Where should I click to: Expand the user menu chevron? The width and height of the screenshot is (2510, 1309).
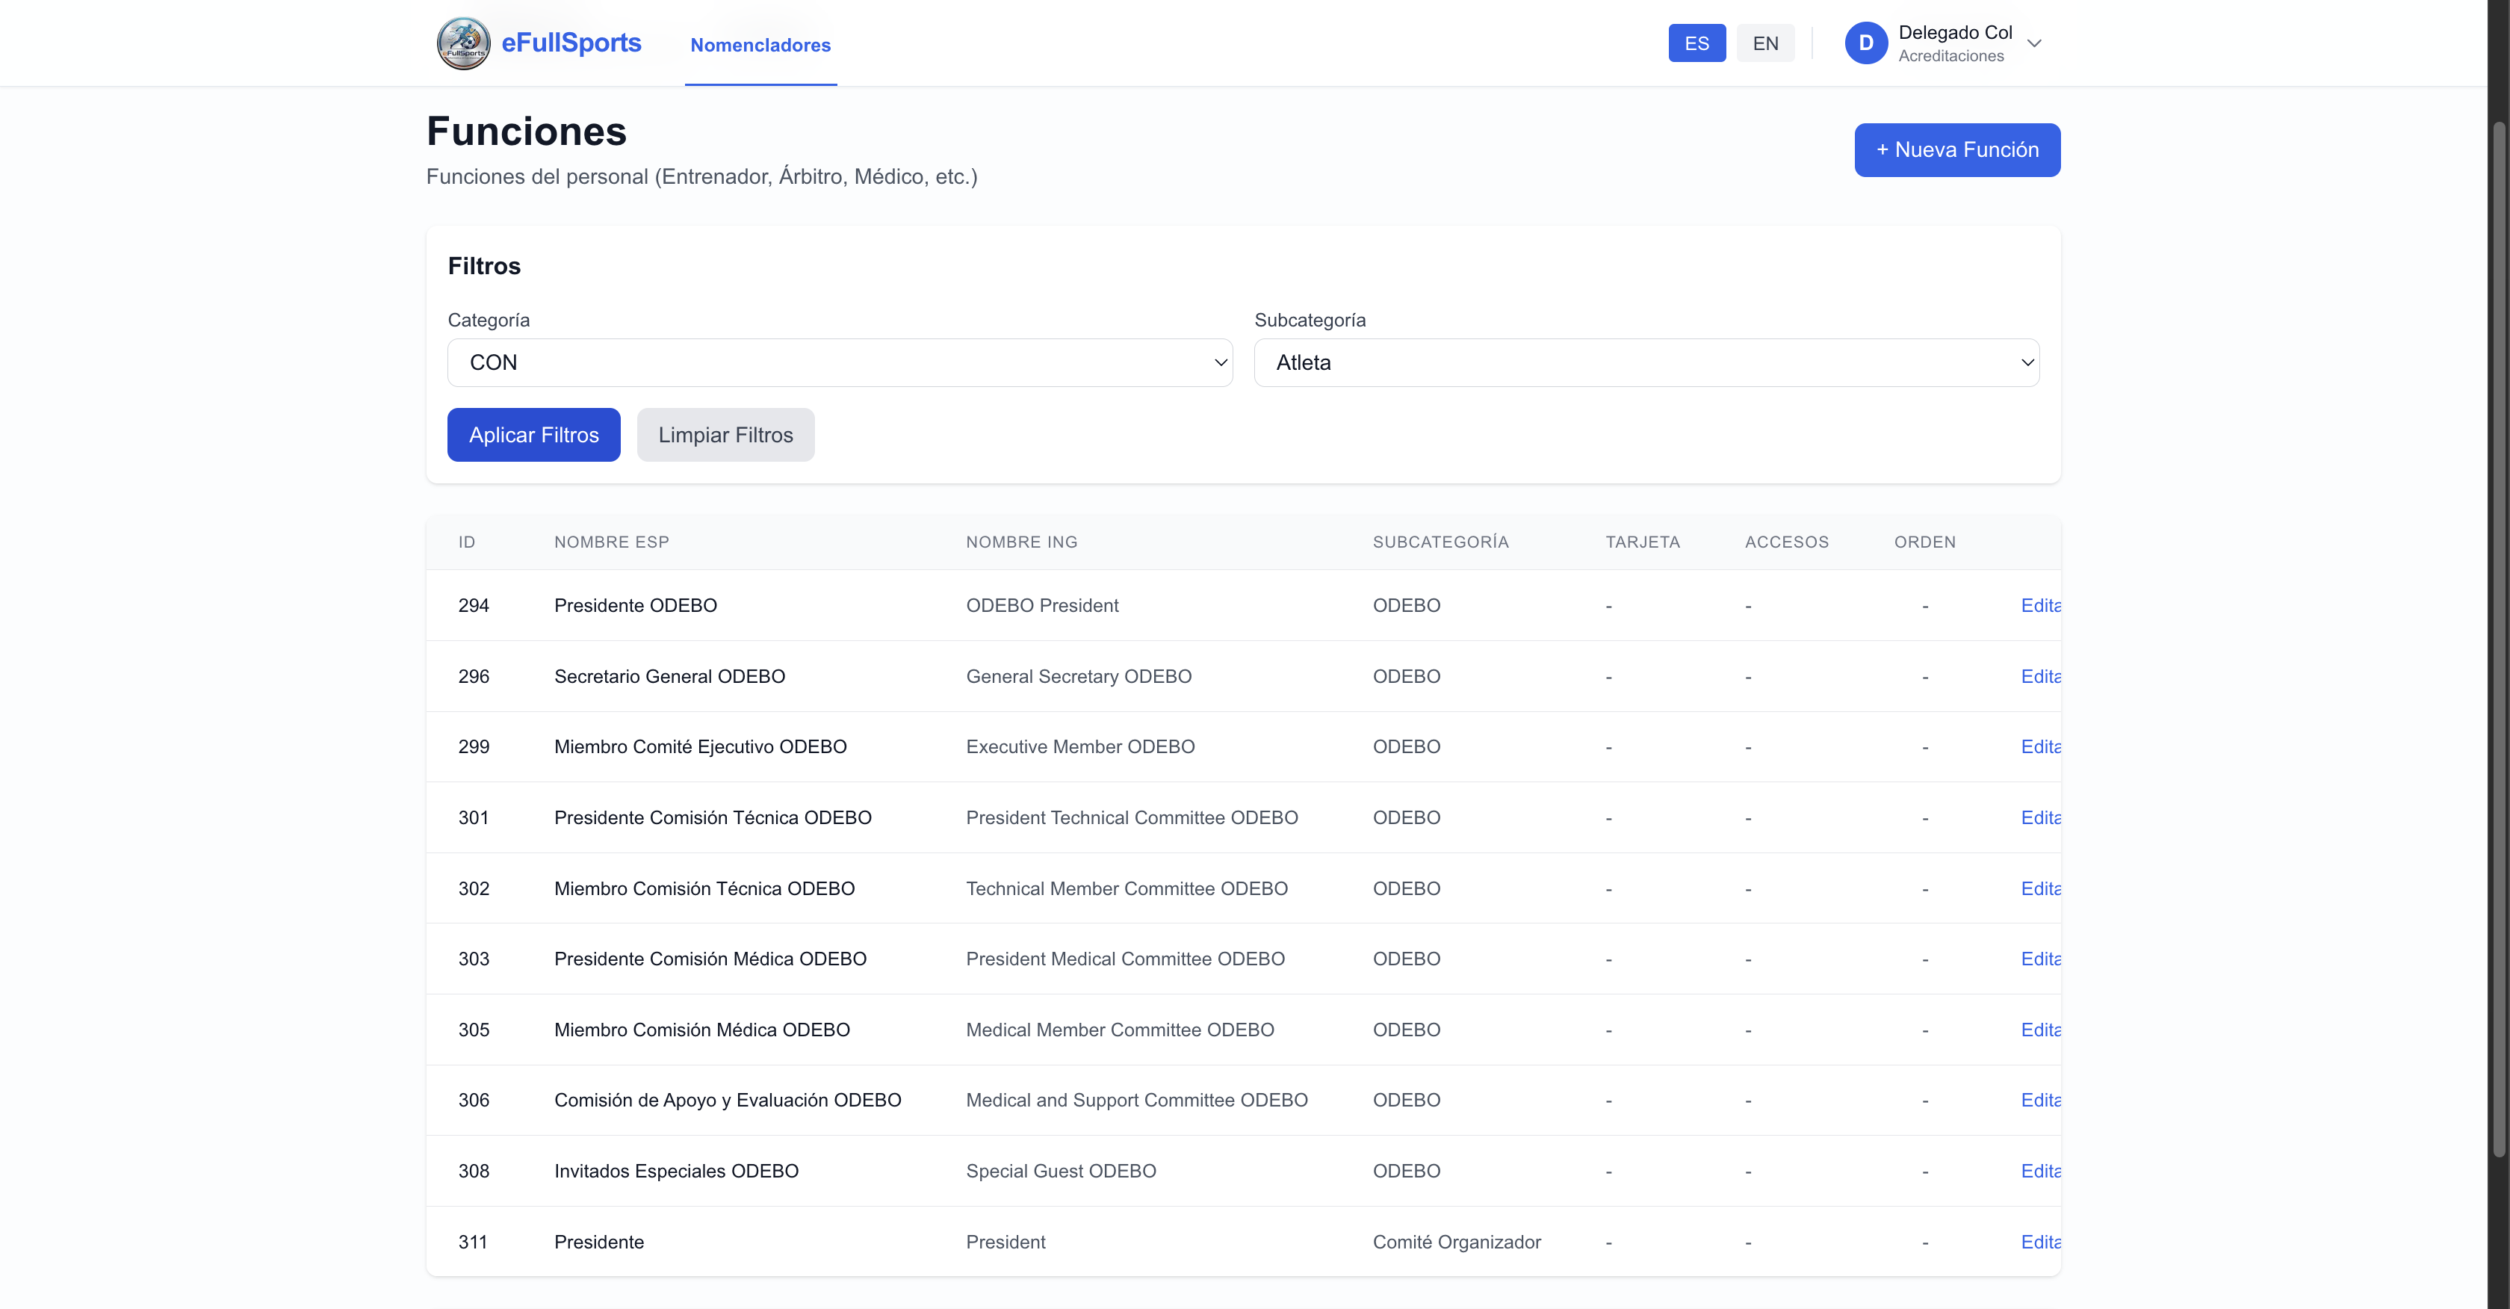[2033, 43]
